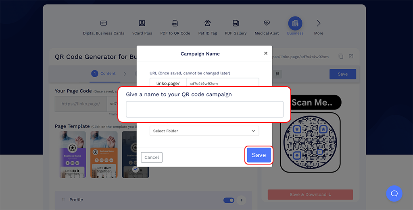Show more QR code types with arrow
Screen dimensions: 413x210
click(x=319, y=23)
